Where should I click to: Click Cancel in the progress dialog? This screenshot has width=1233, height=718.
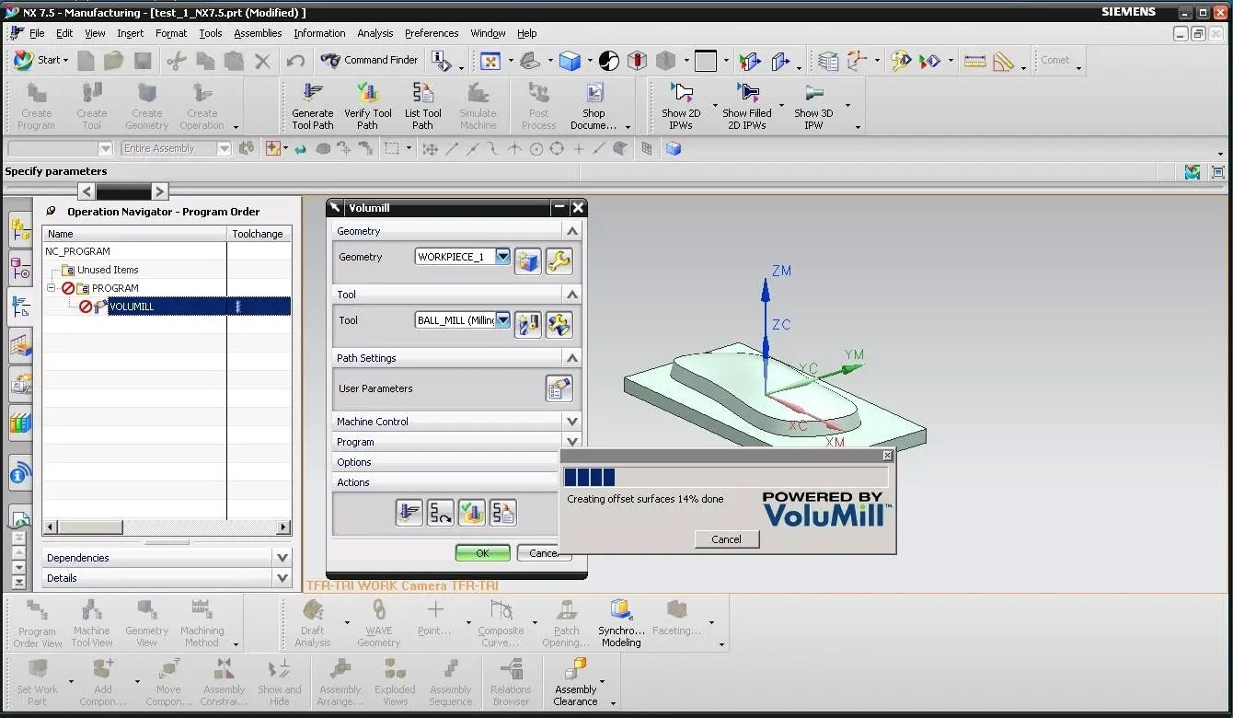726,539
